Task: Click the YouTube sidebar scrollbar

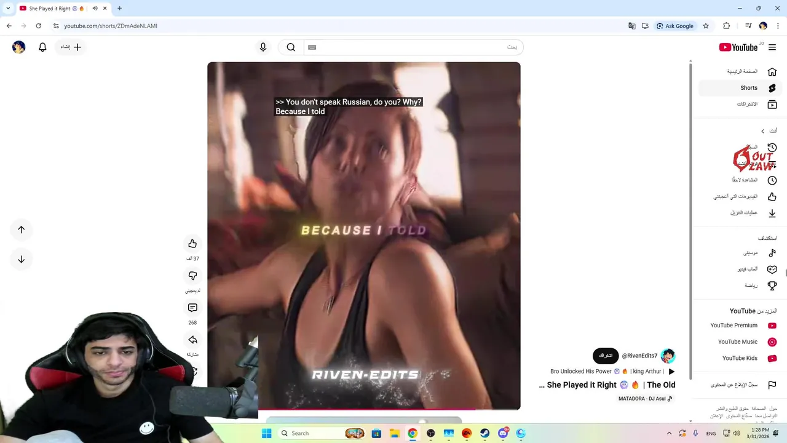Action: [690, 220]
